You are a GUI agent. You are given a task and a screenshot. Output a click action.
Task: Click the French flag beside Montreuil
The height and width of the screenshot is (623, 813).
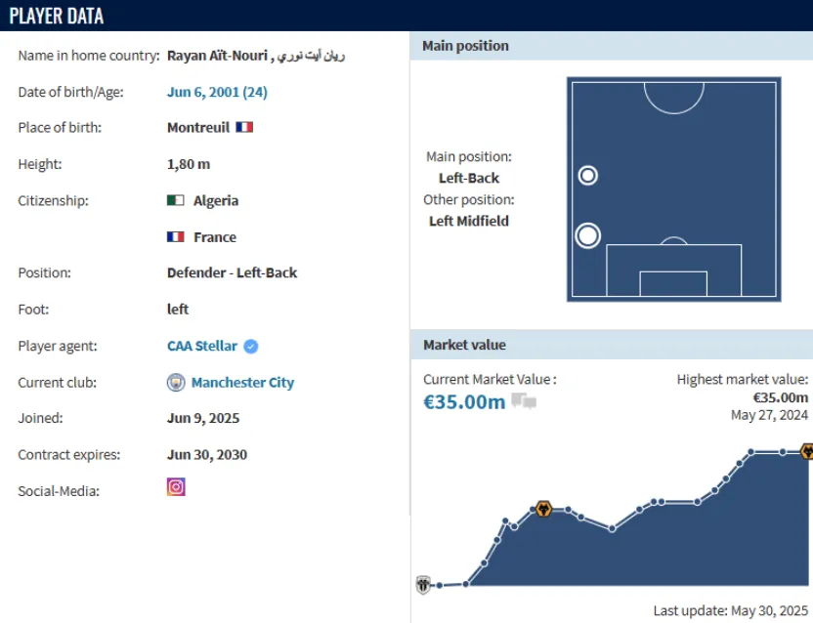244,128
